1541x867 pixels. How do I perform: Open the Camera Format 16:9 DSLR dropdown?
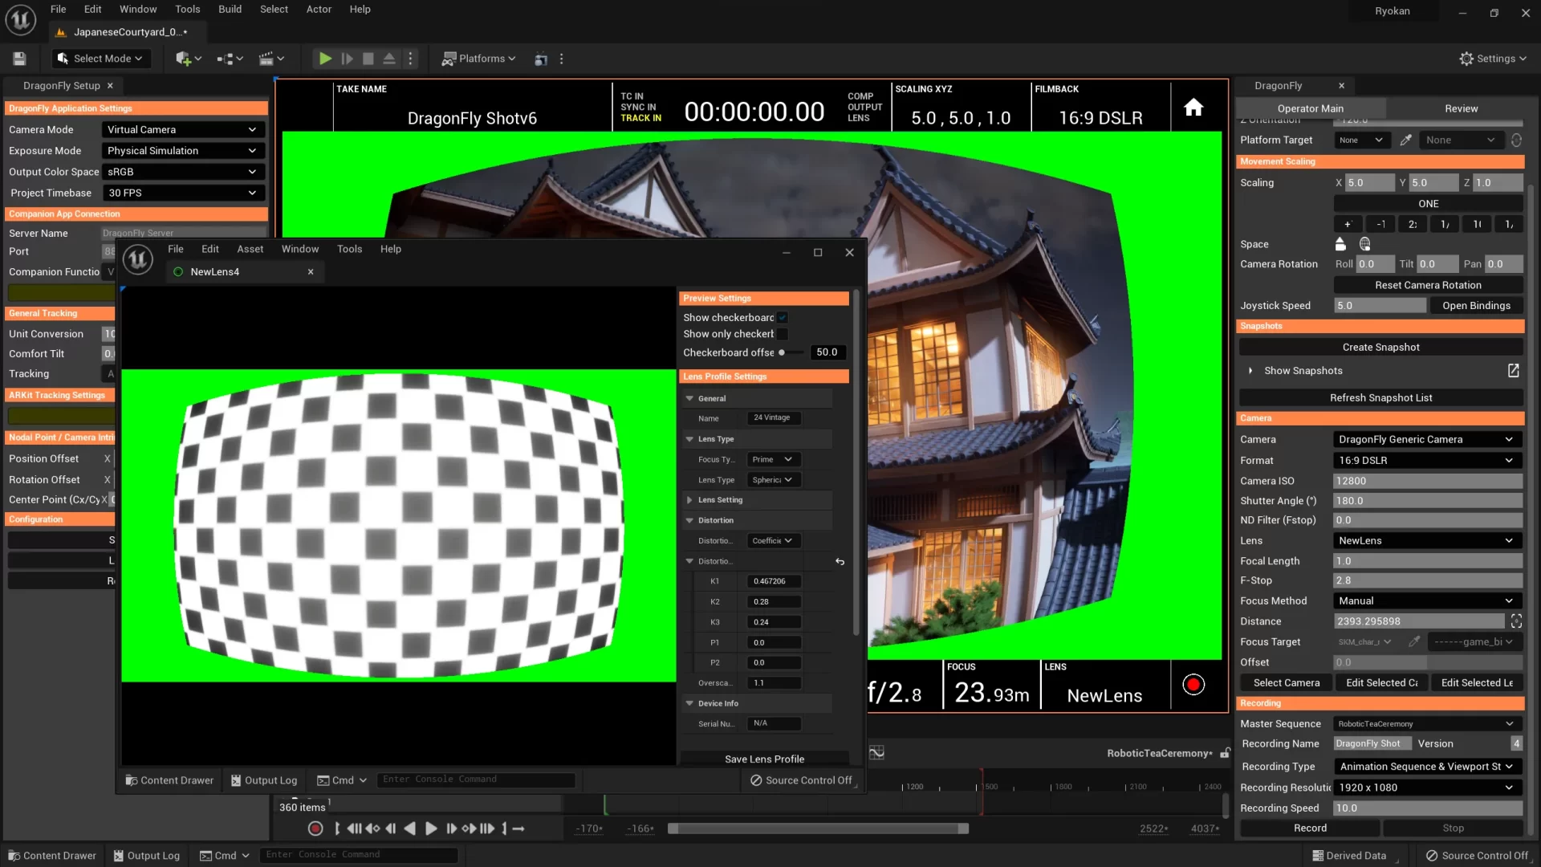1427,460
